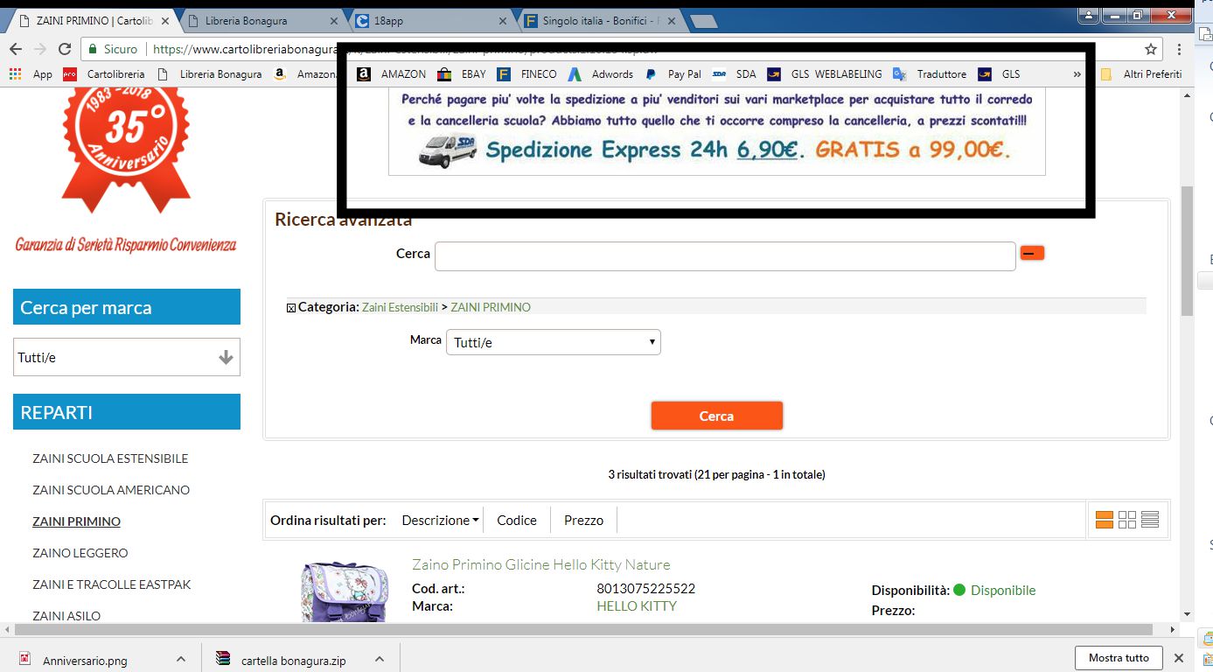This screenshot has height=672, width=1213.
Task: Sort results by Prezzo
Action: [583, 521]
